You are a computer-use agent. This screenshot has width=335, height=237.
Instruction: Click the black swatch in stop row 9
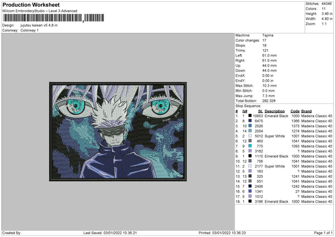click(x=250, y=156)
